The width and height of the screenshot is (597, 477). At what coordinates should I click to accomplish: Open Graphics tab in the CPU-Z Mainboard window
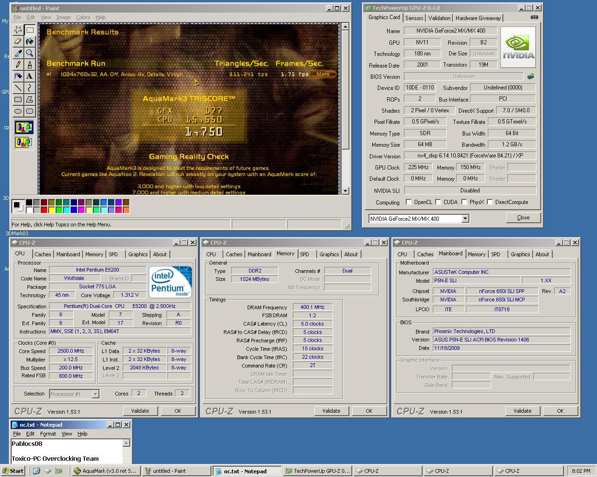(x=520, y=254)
